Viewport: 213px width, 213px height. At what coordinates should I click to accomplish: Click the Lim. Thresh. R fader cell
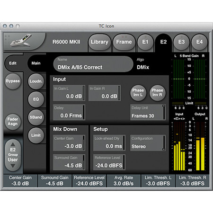coord(193,181)
